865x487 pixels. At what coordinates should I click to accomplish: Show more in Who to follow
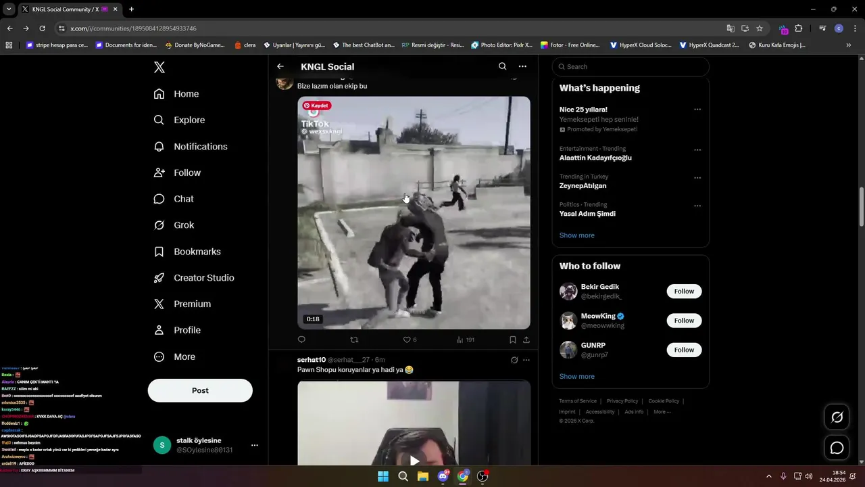576,376
